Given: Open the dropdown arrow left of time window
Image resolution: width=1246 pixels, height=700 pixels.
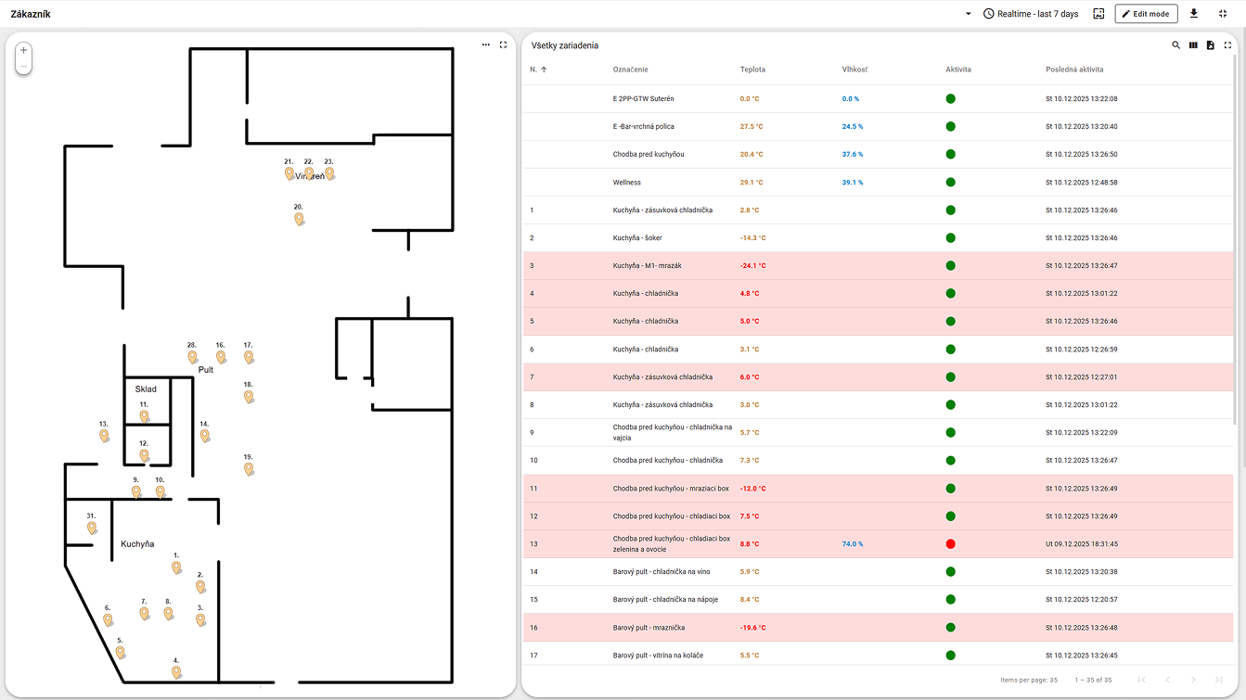Looking at the screenshot, I should [969, 14].
